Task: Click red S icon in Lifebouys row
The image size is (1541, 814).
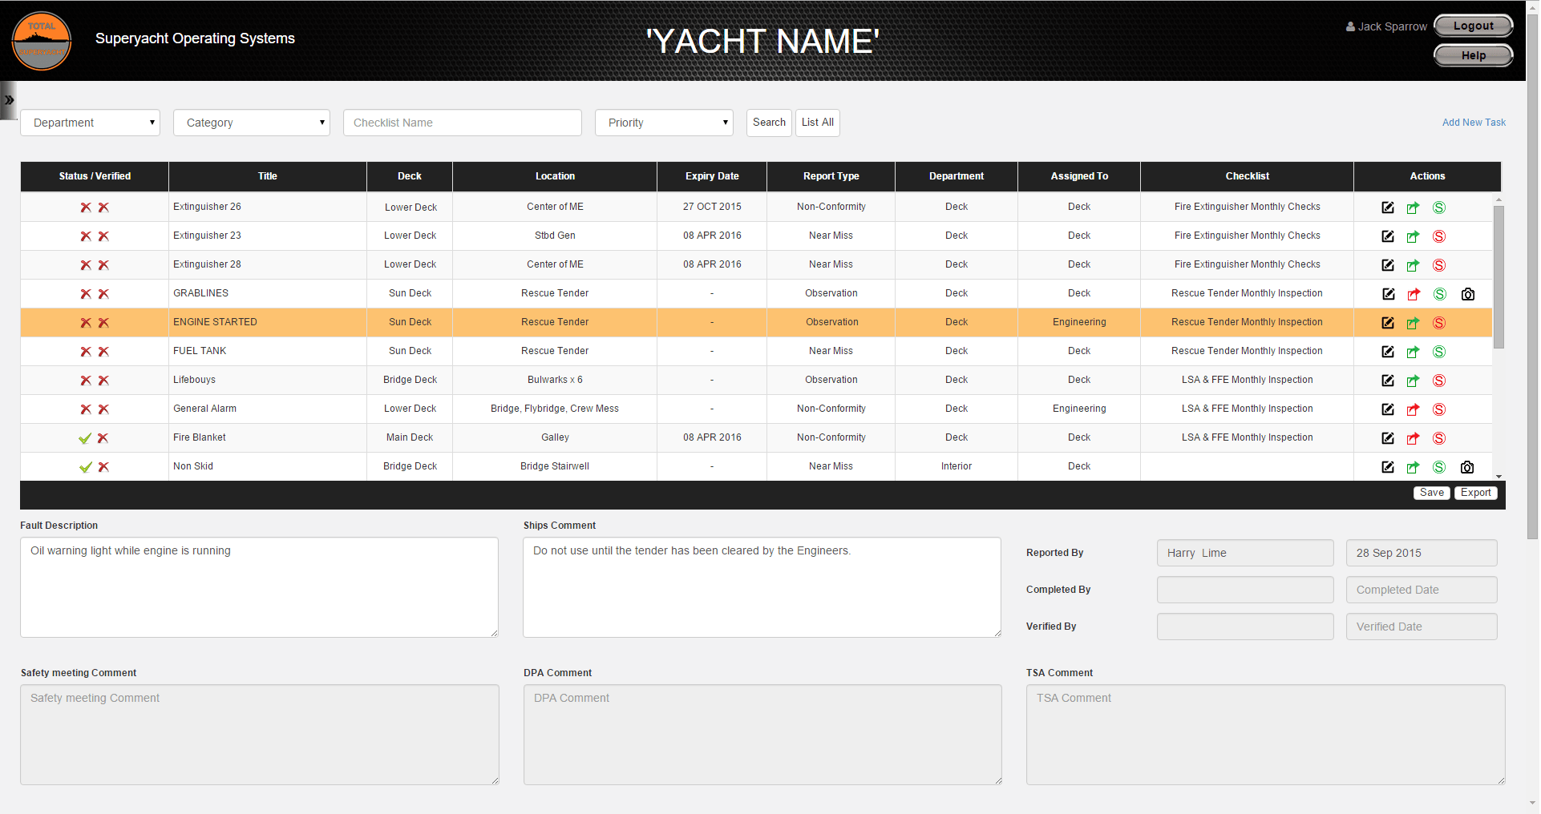Action: click(x=1439, y=381)
